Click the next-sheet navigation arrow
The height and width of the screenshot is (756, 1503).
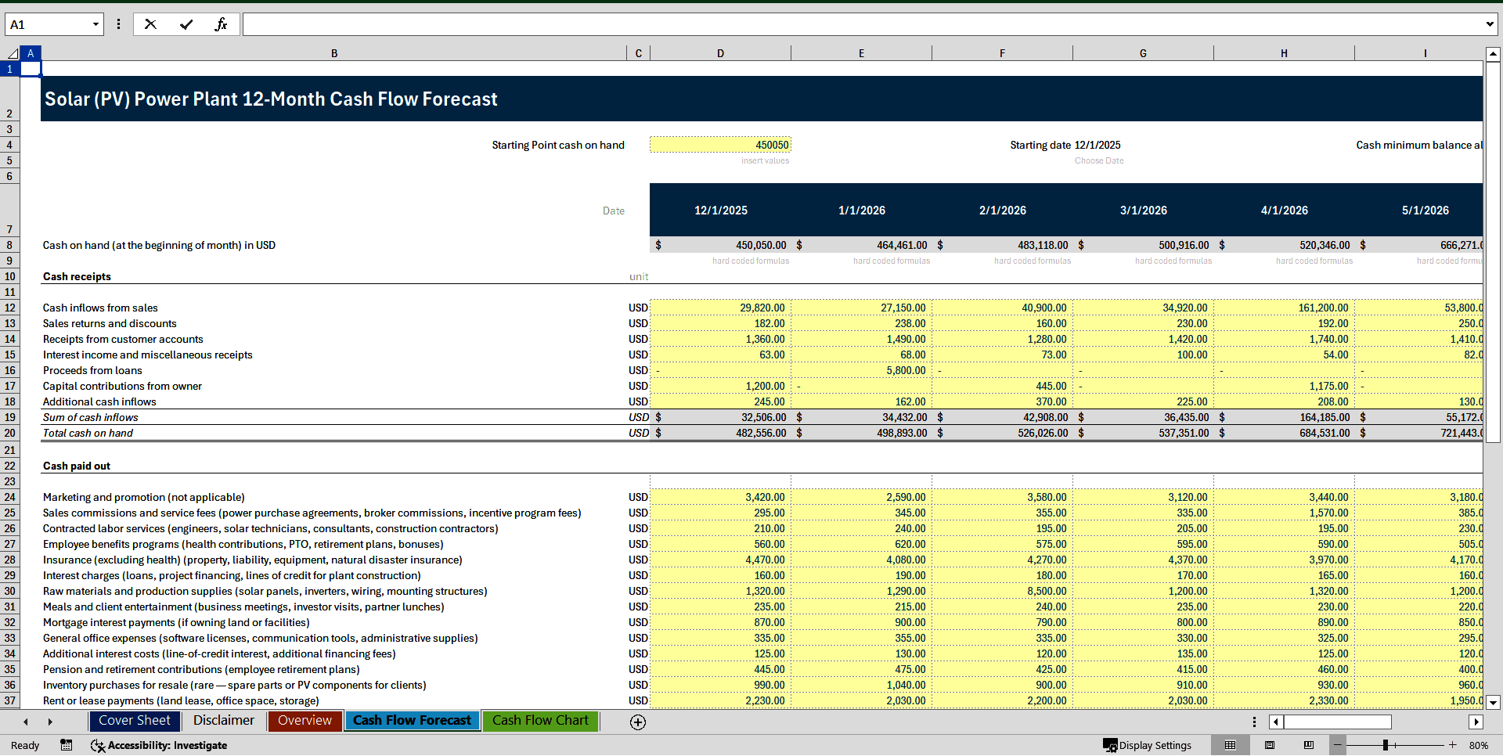click(x=50, y=722)
